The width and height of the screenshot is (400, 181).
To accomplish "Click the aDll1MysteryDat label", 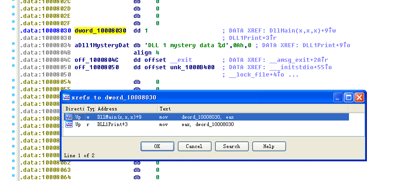I will point(102,45).
